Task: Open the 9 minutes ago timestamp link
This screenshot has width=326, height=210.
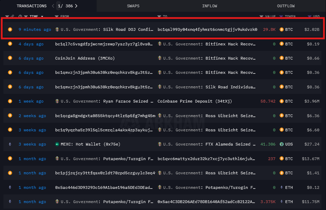Action: click(35, 29)
